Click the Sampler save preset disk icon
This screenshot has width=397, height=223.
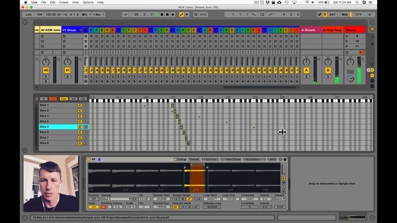[285, 160]
